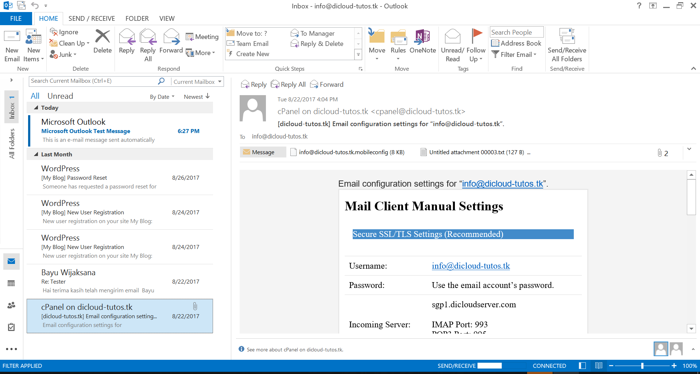
Task: Click Send/Receive All Folders
Action: tap(567, 45)
